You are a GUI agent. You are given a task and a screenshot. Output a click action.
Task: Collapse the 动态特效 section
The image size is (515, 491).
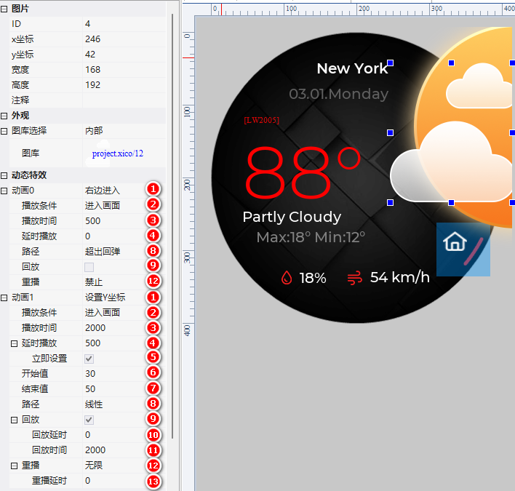(x=4, y=175)
